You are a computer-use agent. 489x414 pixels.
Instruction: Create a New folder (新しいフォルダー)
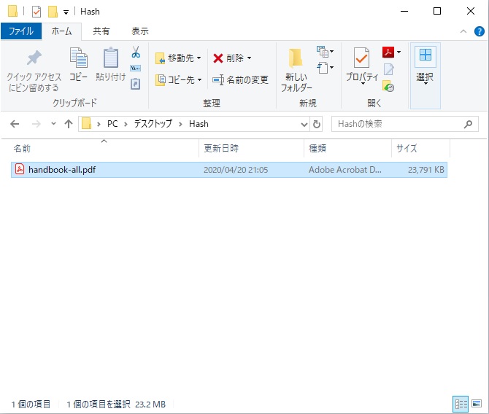[296, 70]
